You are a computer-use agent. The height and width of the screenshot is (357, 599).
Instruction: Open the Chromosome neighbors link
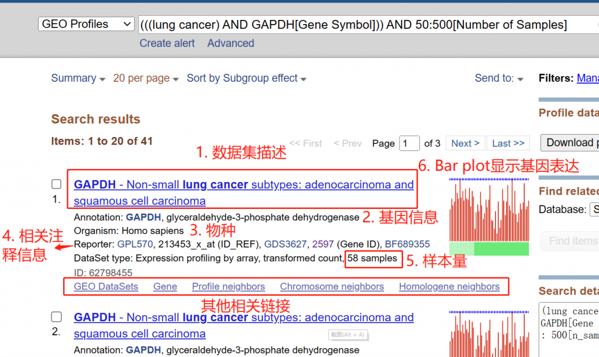(332, 286)
